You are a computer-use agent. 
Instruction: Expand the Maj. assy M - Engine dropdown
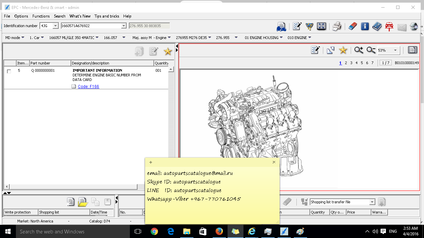[x=169, y=38]
